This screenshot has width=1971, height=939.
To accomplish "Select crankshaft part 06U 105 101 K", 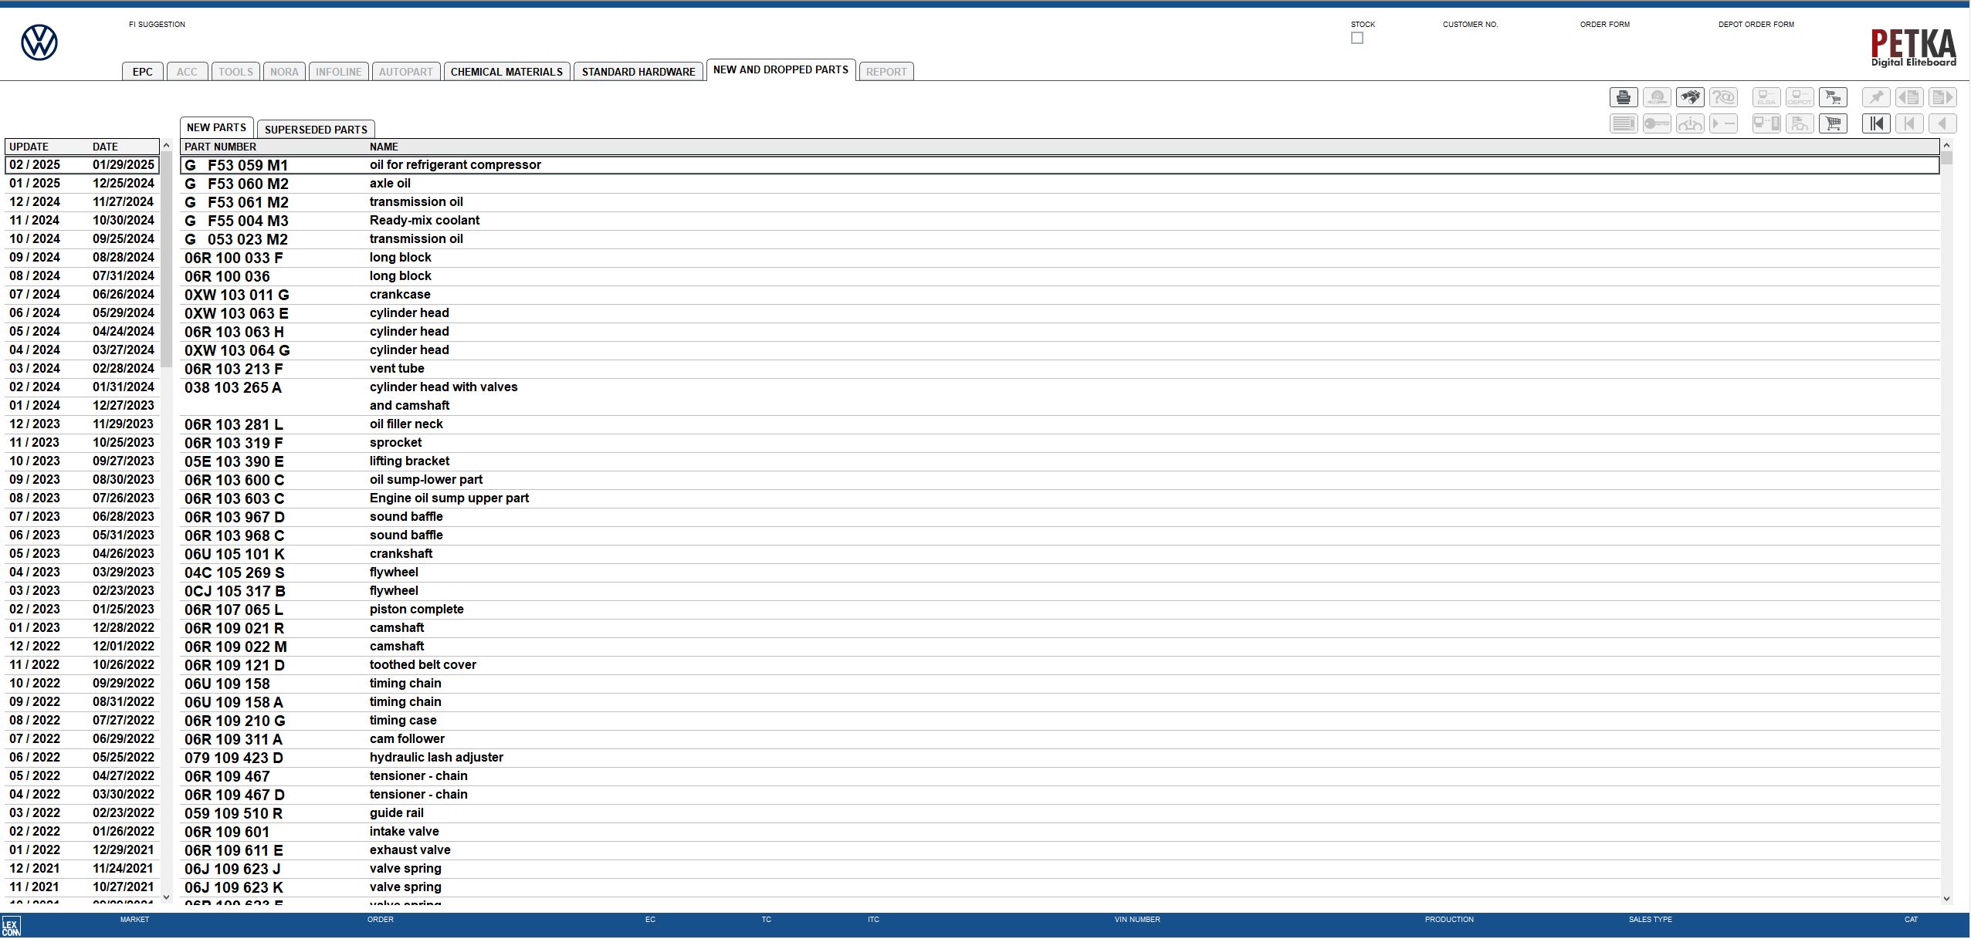I will [x=1060, y=554].
